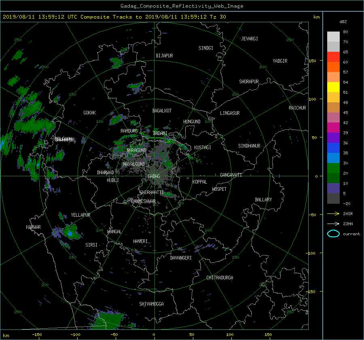Click the RAICHUR city label
The image size is (364, 340).
[x=297, y=108]
